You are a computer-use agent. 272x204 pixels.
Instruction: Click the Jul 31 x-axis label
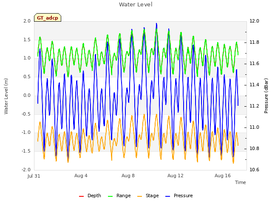coord(34,176)
